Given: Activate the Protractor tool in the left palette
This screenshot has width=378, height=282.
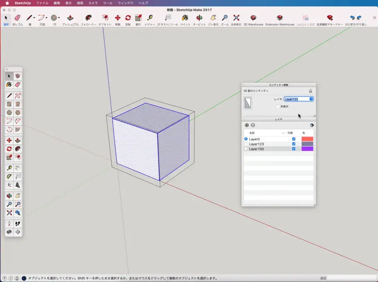Looking at the screenshot, I should (9, 176).
